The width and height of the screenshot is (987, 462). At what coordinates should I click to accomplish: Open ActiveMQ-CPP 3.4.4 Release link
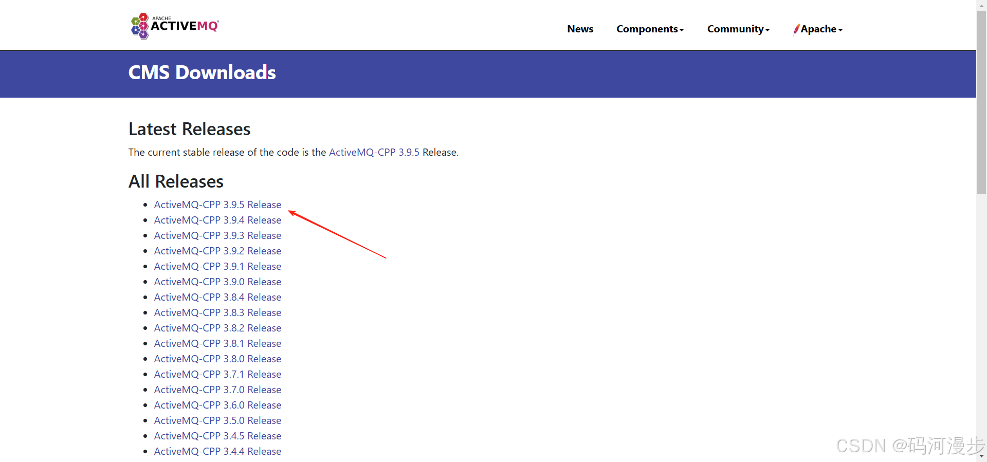pyautogui.click(x=217, y=451)
